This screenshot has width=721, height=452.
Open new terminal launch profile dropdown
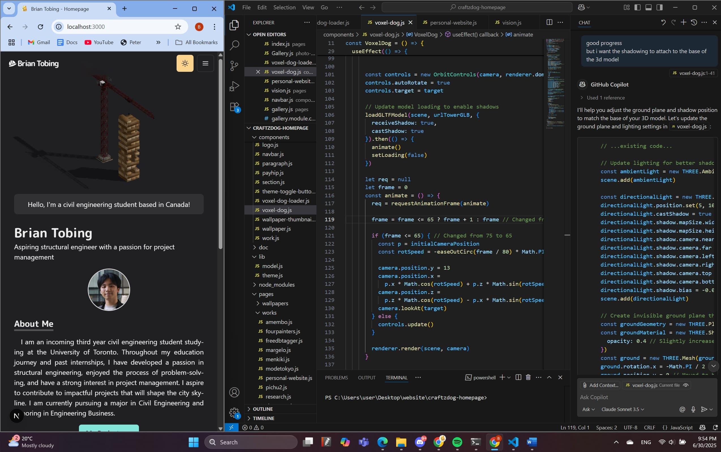tap(509, 377)
